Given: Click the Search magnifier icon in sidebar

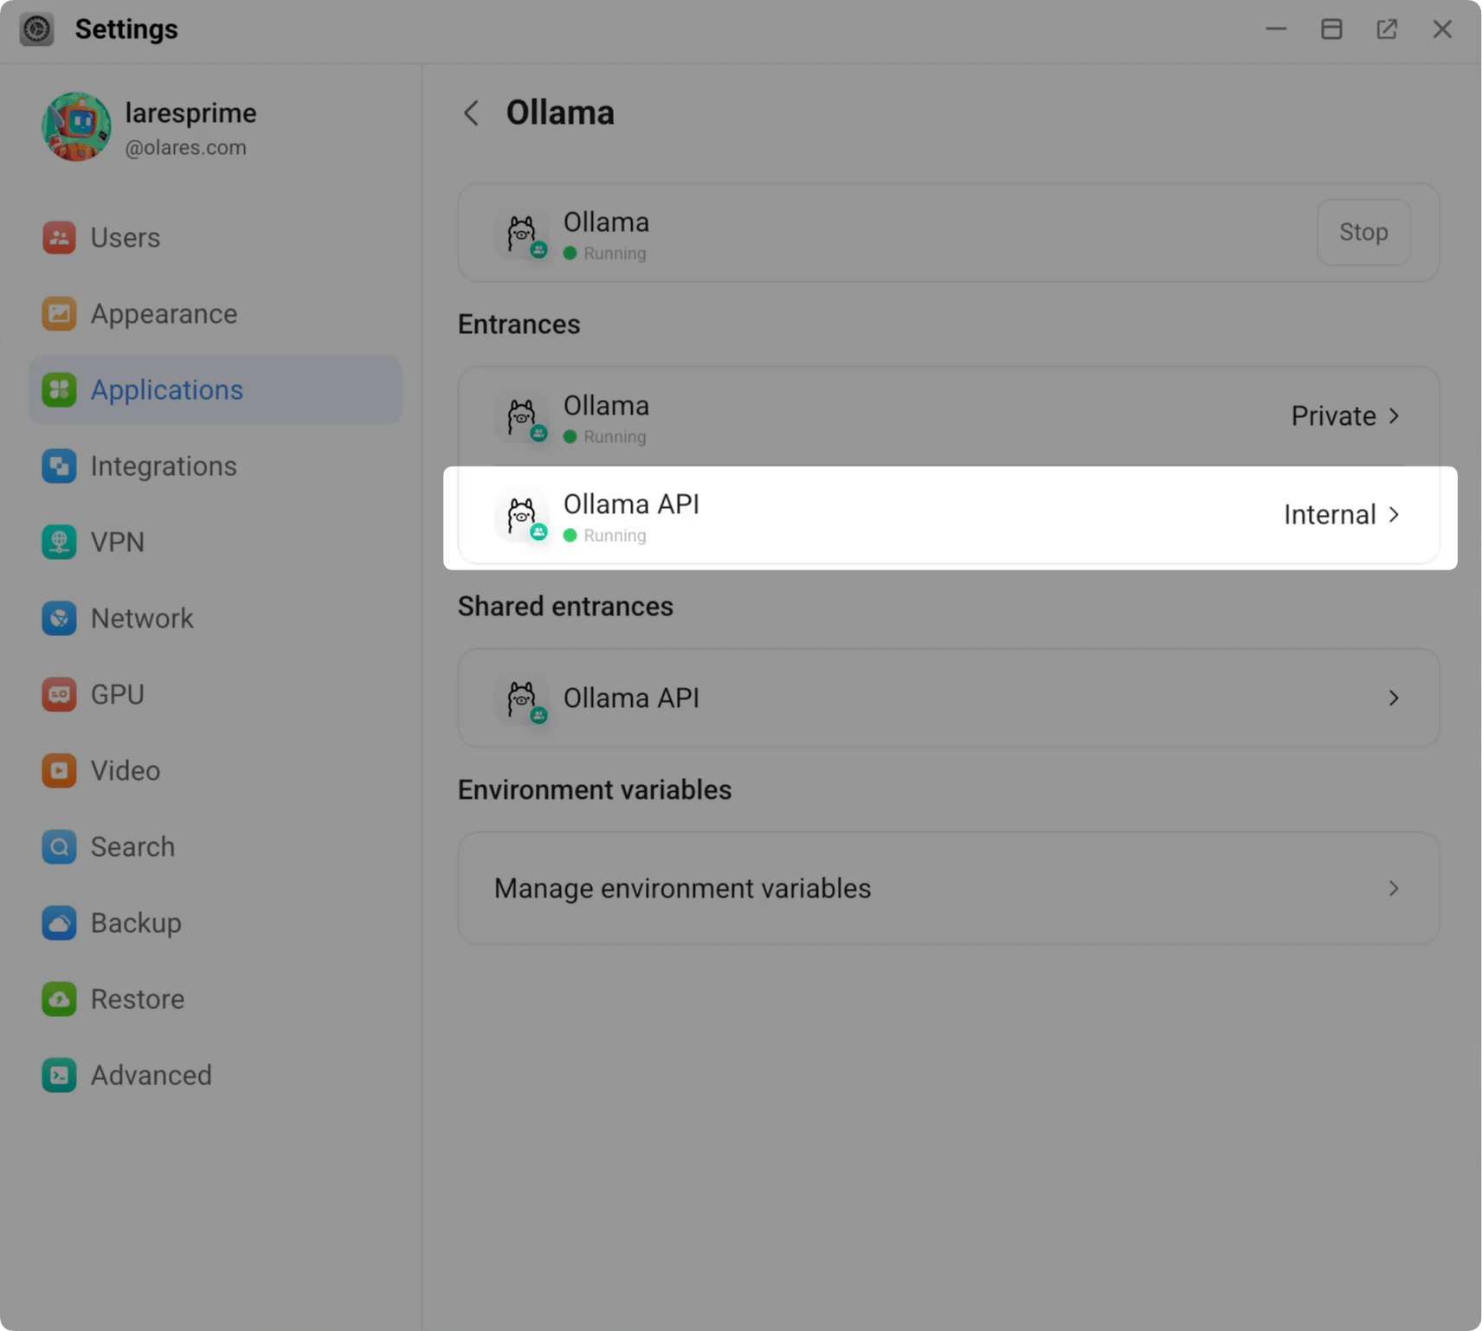Looking at the screenshot, I should [58, 846].
